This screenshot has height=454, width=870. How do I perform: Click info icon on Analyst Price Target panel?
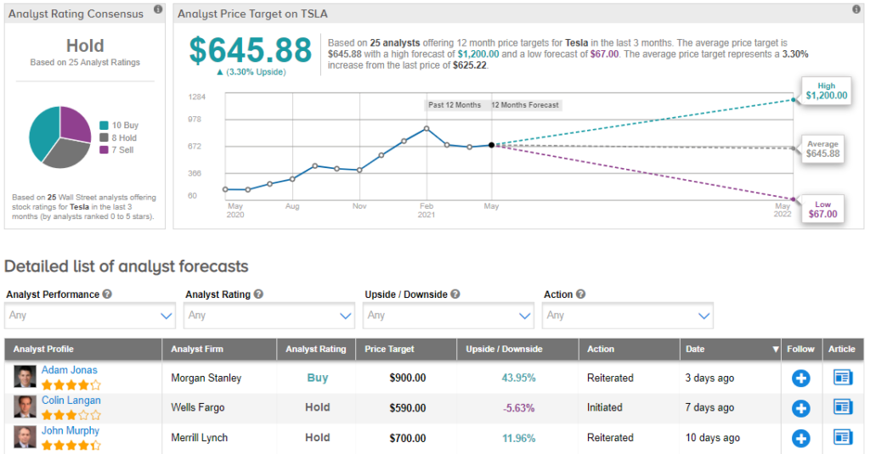tap(856, 10)
